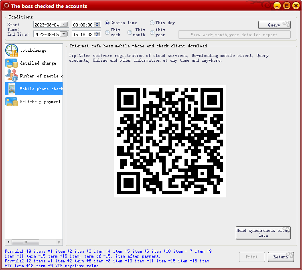Close the boss accounts window

click(x=296, y=6)
